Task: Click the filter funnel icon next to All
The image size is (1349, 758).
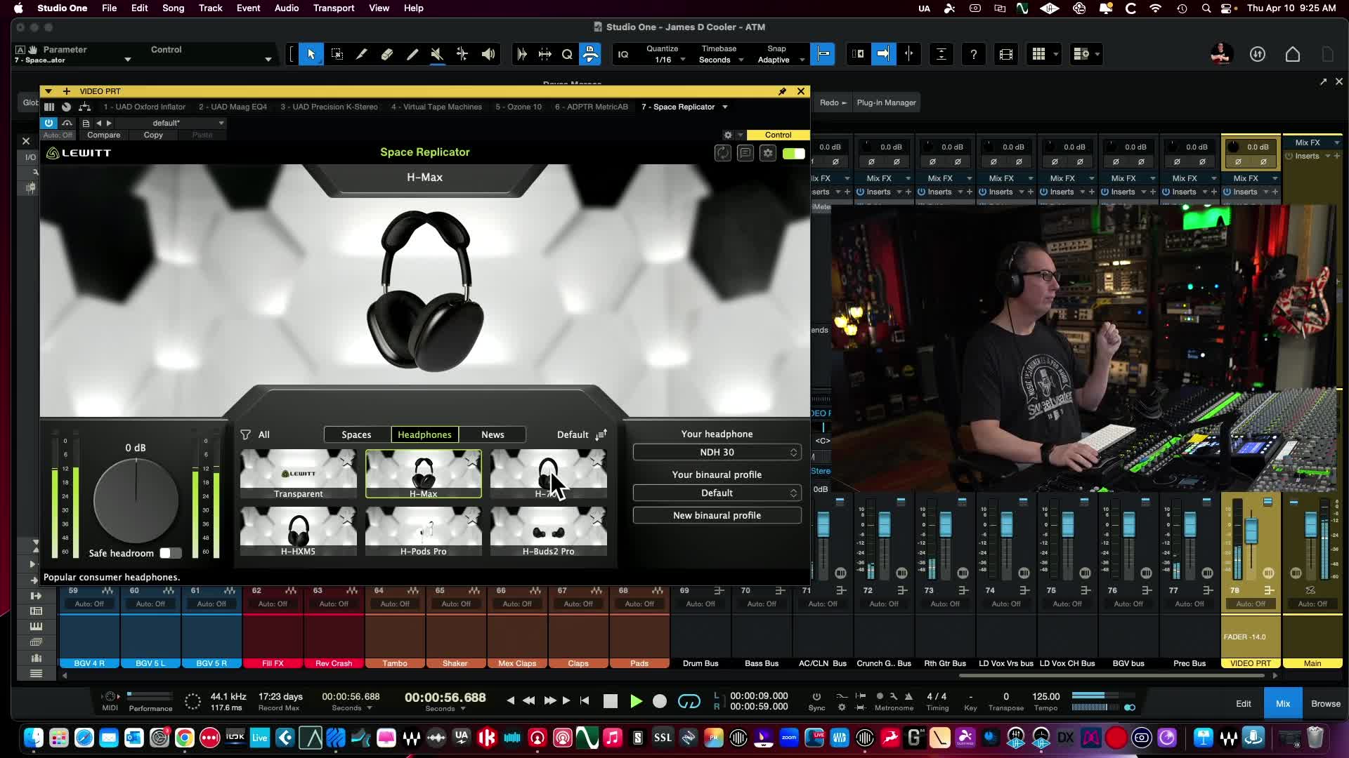Action: 245,434
